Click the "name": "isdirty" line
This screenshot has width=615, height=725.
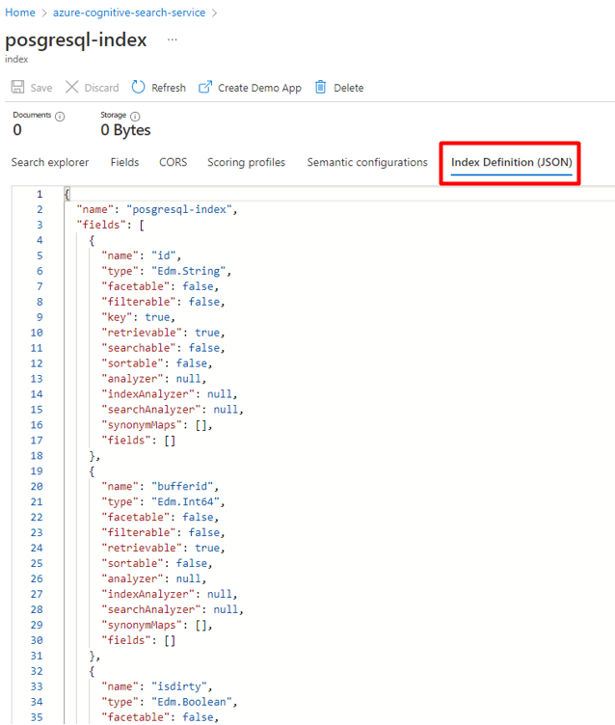pyautogui.click(x=157, y=686)
